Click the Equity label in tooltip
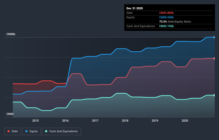This screenshot has height=140, width=219. [130, 17]
